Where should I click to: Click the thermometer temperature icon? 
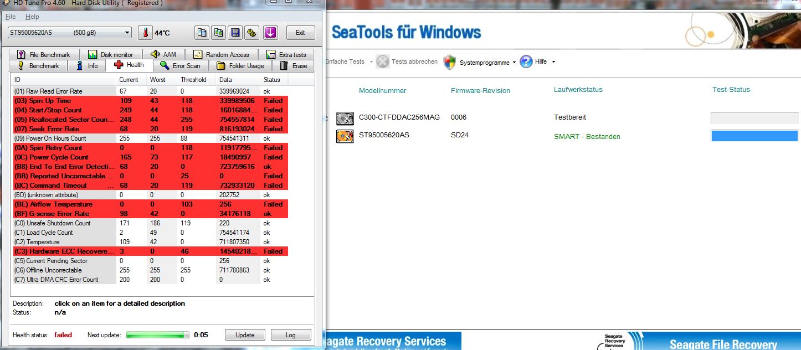click(145, 33)
